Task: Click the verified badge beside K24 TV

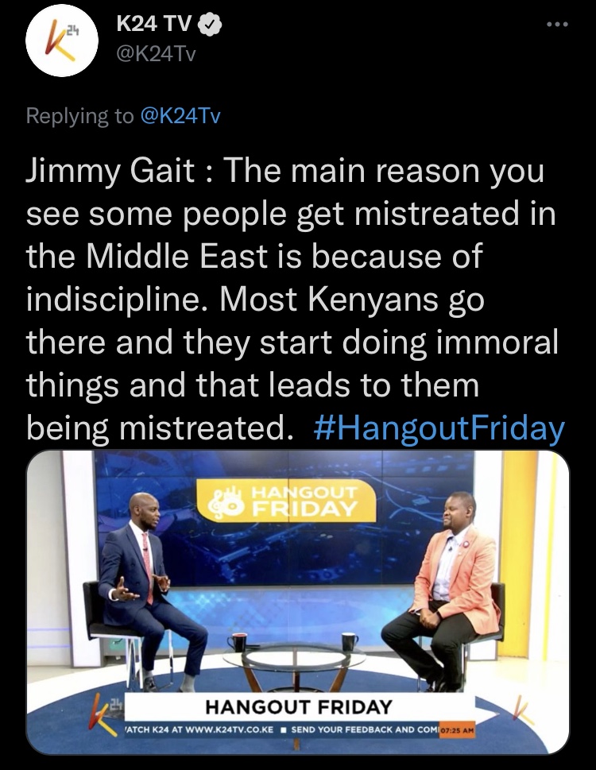Action: [x=211, y=24]
